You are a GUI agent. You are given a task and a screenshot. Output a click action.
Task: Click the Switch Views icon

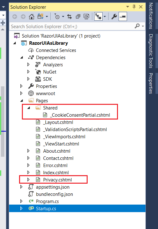coord(41,17)
